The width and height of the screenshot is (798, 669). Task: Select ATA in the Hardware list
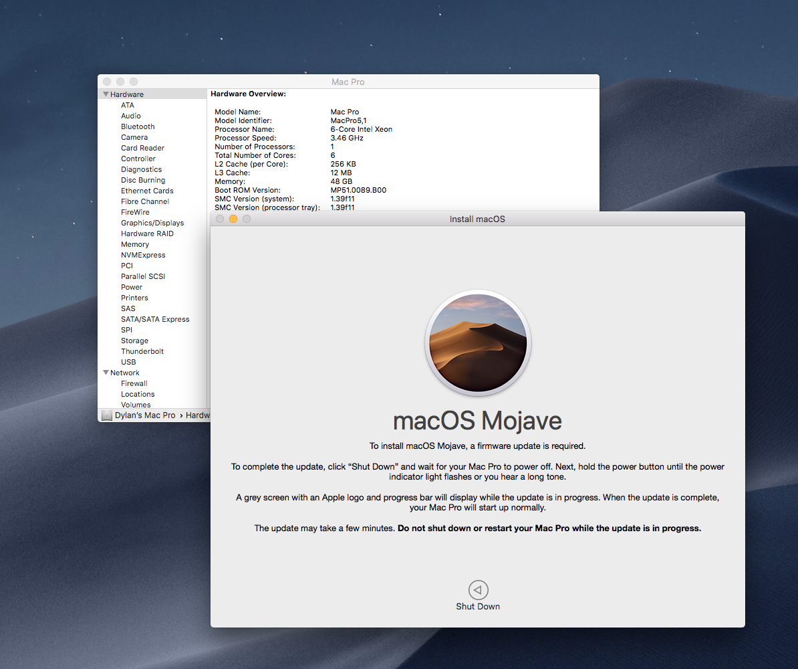[128, 105]
